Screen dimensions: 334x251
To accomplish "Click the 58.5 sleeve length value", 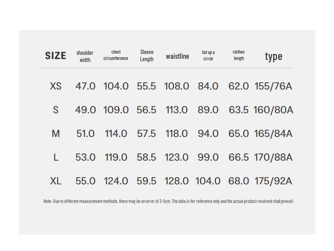I will coord(146,157).
